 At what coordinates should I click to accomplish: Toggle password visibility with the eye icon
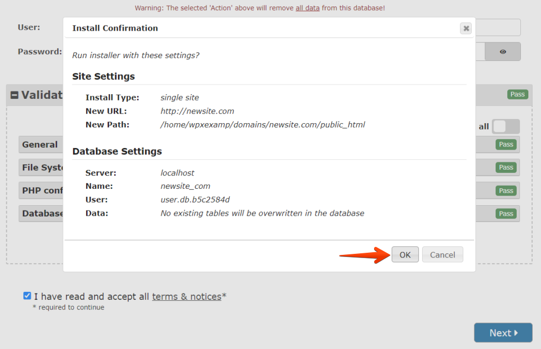pyautogui.click(x=502, y=52)
